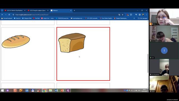Select Taras's video tile
The image size is (179, 101).
pos(164,84)
